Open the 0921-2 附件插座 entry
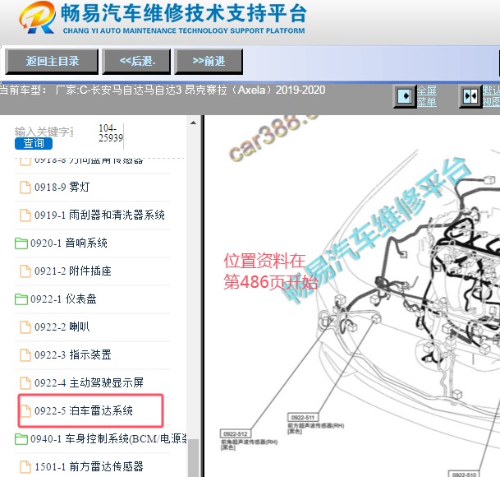The image size is (500, 477). point(73,271)
